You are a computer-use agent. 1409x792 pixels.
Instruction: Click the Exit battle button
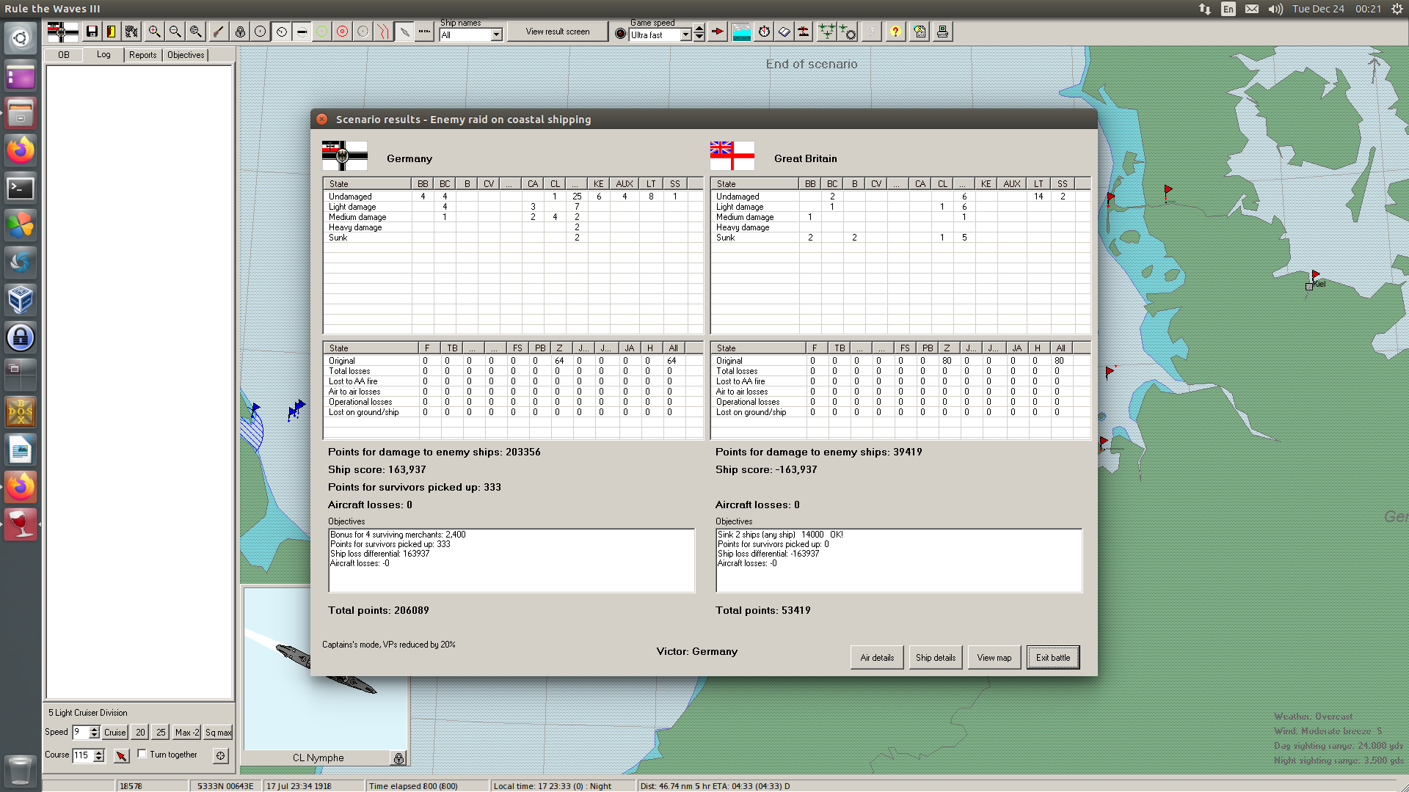1052,658
